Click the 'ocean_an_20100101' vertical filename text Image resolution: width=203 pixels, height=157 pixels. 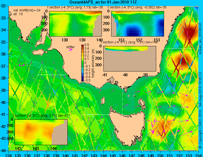200,38
